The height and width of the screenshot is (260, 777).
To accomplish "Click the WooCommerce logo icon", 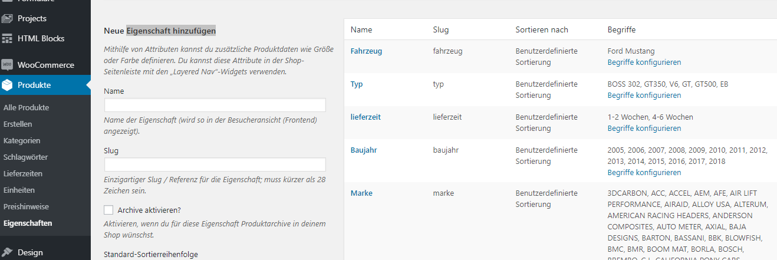I will tap(7, 65).
